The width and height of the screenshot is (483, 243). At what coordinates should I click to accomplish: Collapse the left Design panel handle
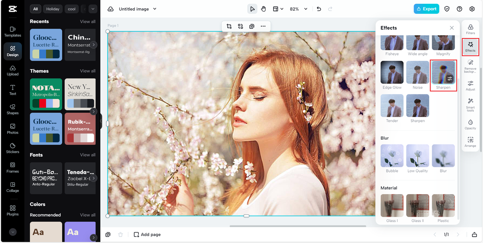tap(101, 122)
